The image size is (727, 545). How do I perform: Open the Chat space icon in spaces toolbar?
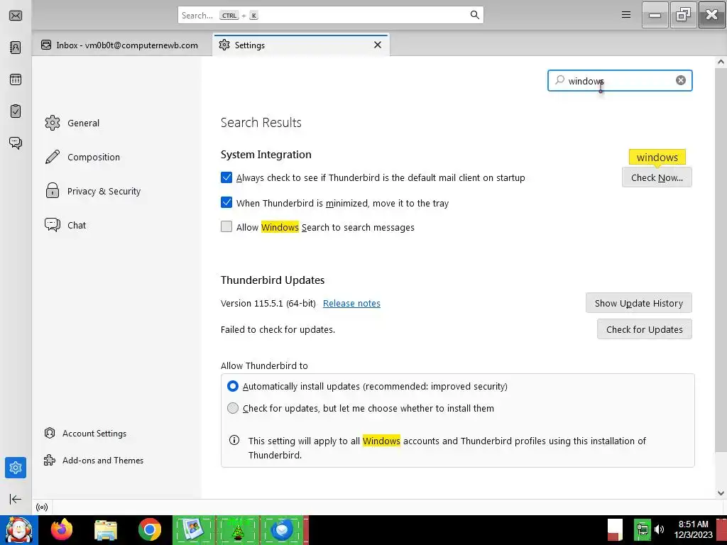16,143
